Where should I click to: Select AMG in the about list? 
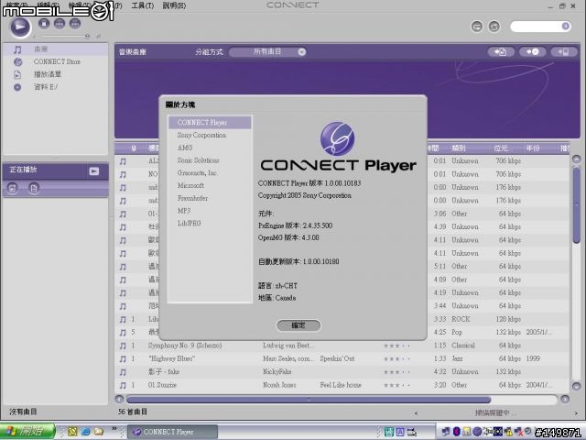point(210,148)
